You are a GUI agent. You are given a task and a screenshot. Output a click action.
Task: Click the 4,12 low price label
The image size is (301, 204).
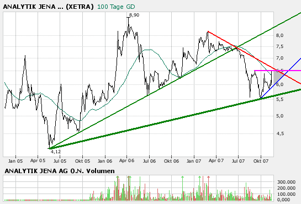[55, 152]
